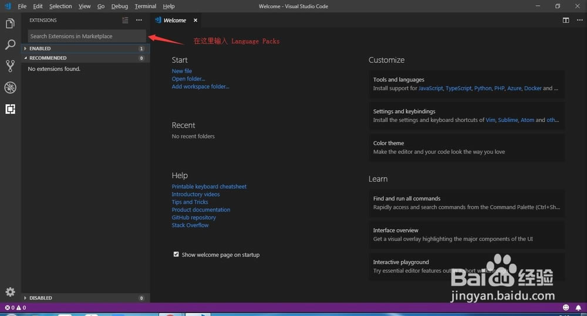Close the Welcome tab
587x316 pixels.
pyautogui.click(x=195, y=20)
